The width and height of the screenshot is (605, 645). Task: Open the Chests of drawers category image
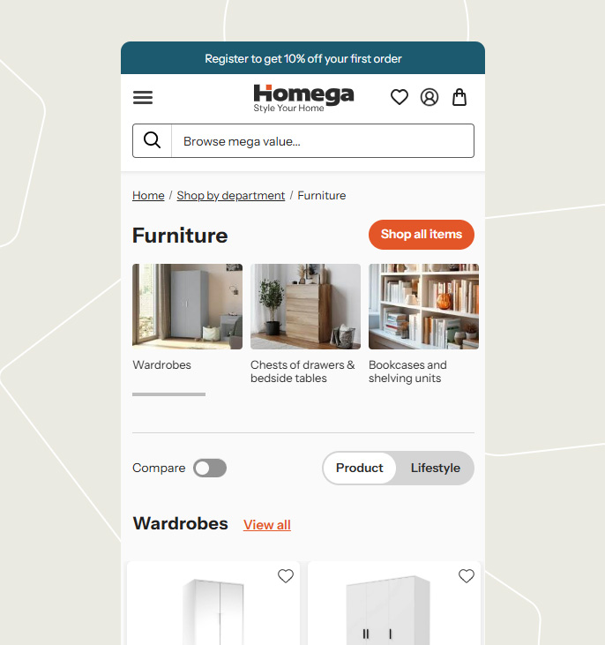click(305, 306)
